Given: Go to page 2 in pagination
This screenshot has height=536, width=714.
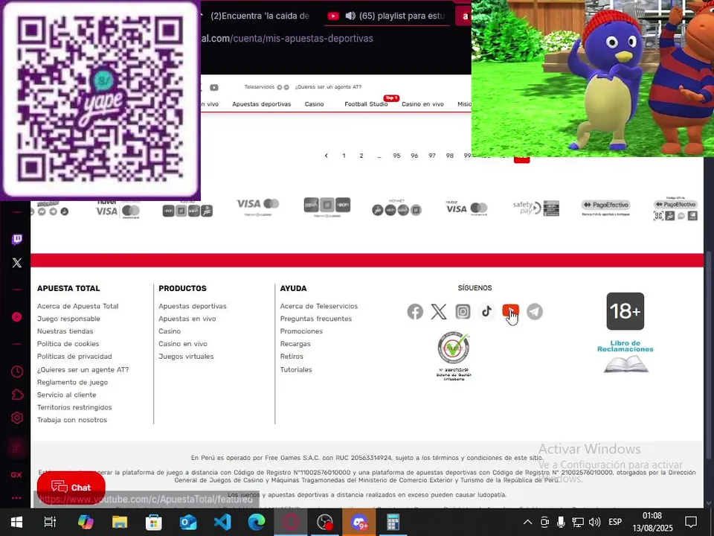Looking at the screenshot, I should point(361,156).
